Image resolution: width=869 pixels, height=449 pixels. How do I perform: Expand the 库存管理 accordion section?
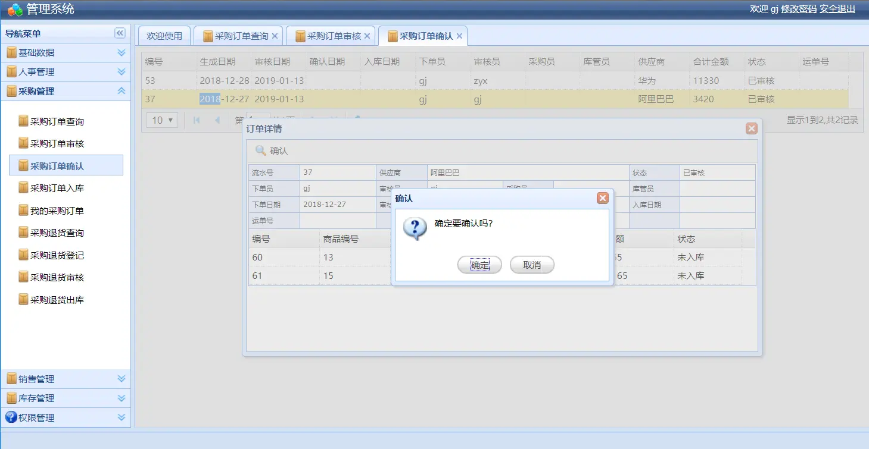[x=122, y=398]
